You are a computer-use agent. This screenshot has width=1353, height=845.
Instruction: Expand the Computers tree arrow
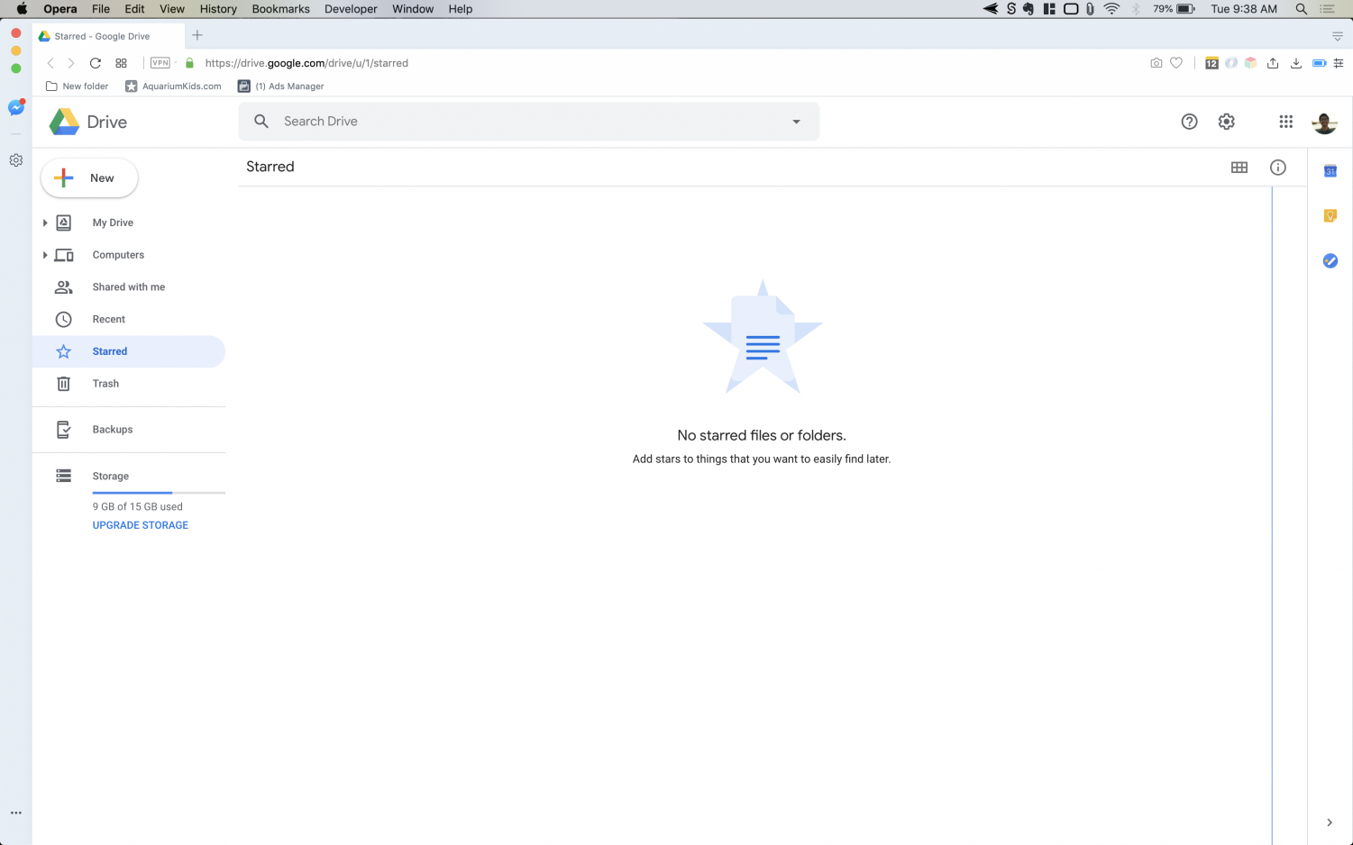[45, 255]
